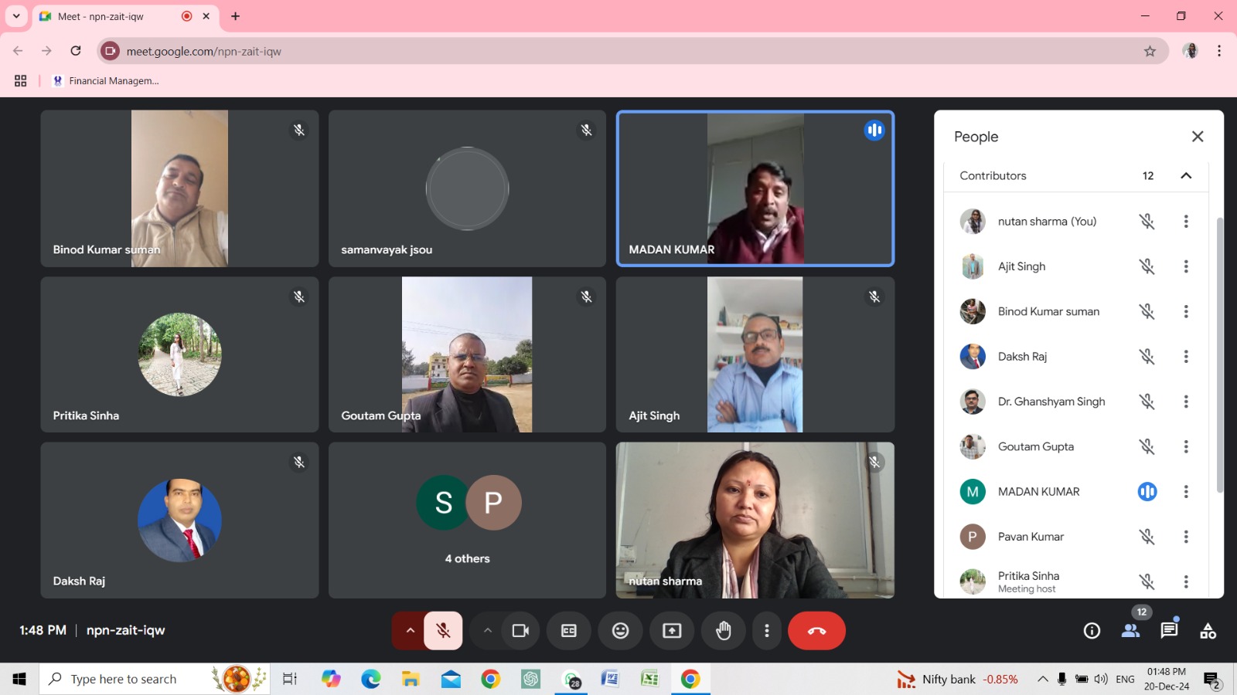Reload the Meet page
This screenshot has height=695, width=1237.
[76, 51]
